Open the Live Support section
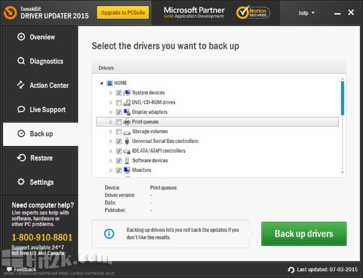Screen dimensions: 363x278 (x=41, y=110)
